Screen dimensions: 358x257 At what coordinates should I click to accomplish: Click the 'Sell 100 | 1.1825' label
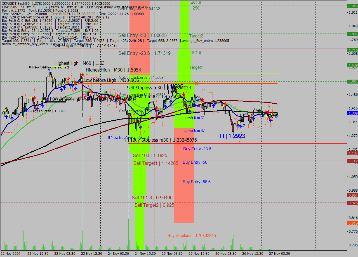coord(150,155)
